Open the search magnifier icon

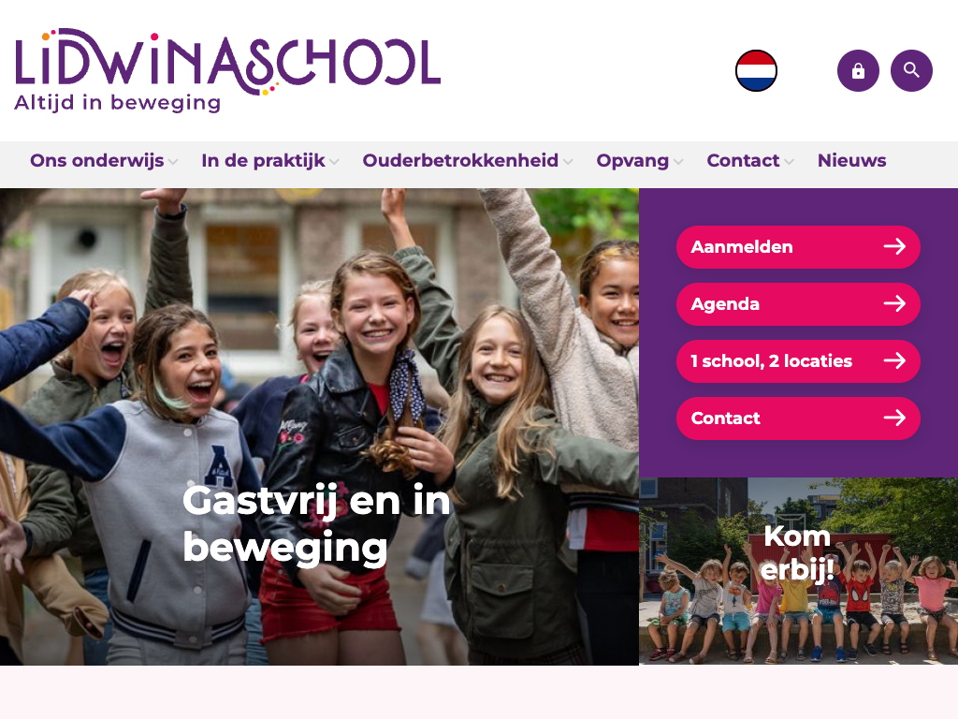pos(911,71)
